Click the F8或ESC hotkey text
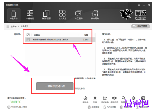Screen dimensions: 155x112 [x=15, y=102]
